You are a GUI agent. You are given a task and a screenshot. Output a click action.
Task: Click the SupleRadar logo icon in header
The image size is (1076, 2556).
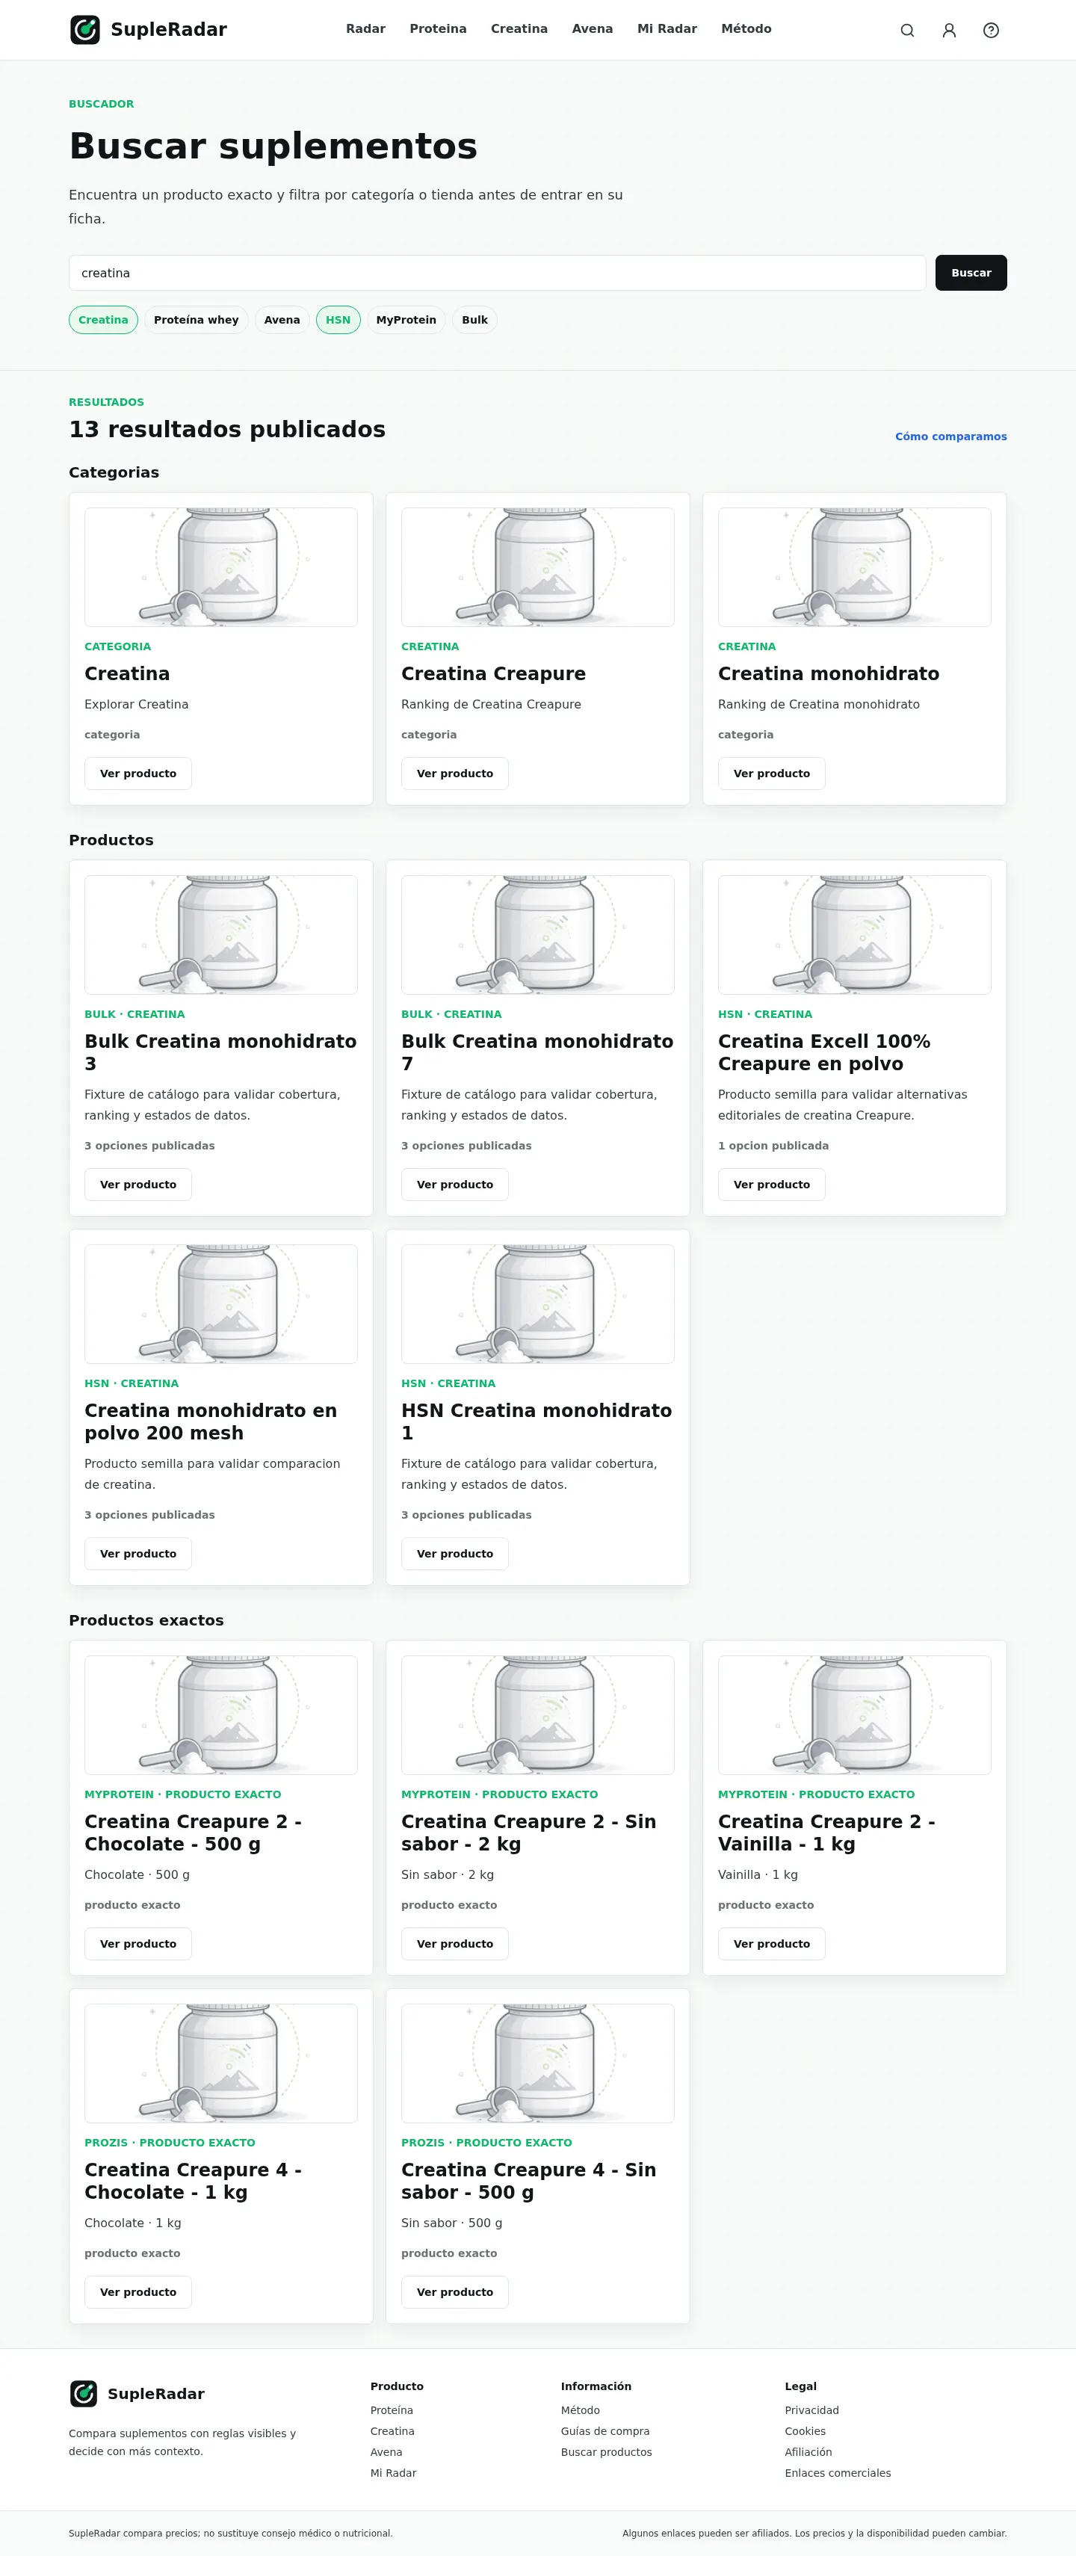tap(85, 30)
